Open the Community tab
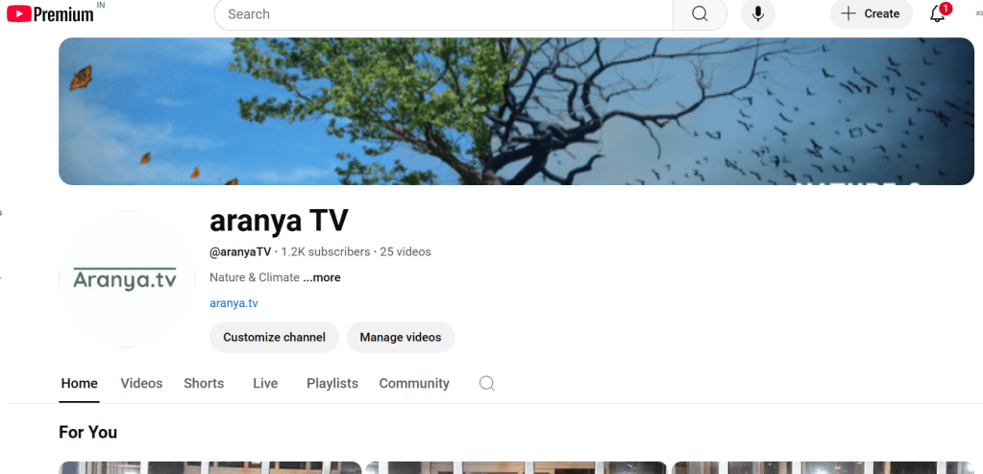 click(414, 384)
